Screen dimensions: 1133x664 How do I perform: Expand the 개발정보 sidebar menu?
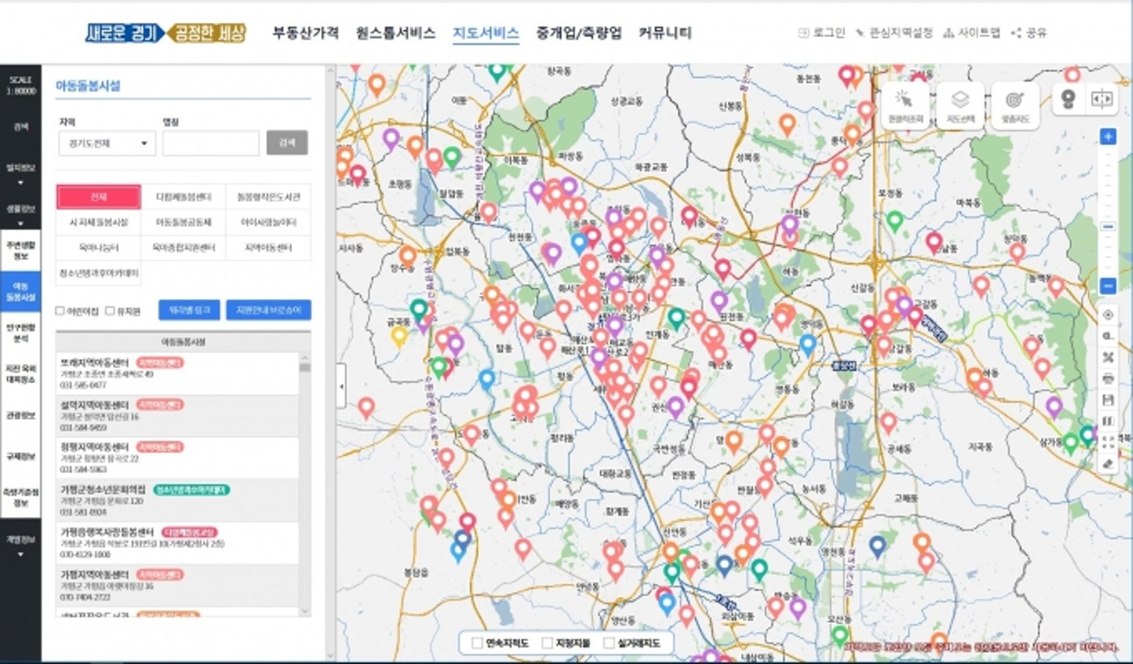pos(21,545)
